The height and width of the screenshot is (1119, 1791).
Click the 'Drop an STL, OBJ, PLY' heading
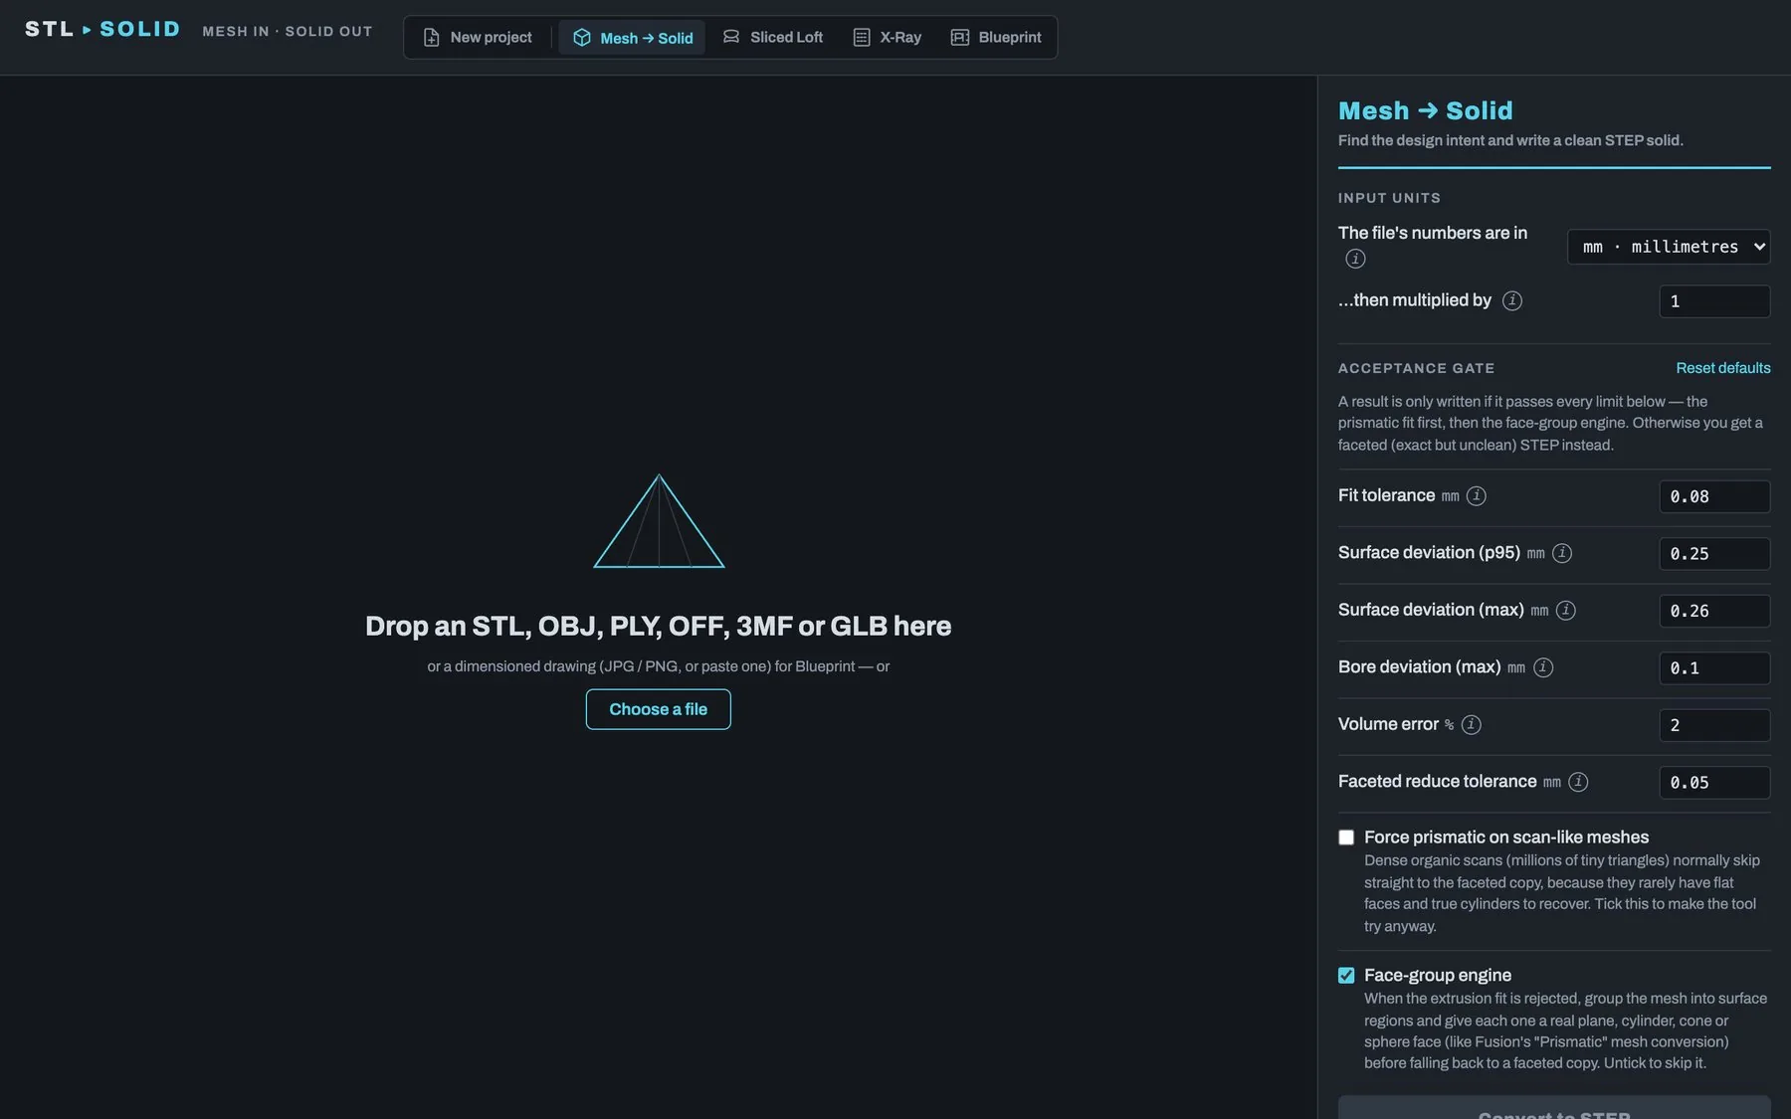click(659, 626)
